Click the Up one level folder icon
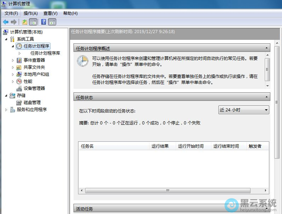 click(x=25, y=22)
